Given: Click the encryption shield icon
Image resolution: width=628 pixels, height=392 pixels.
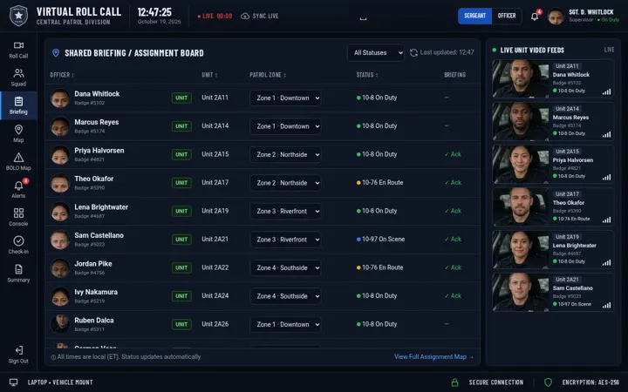Looking at the screenshot, I should click(x=548, y=382).
